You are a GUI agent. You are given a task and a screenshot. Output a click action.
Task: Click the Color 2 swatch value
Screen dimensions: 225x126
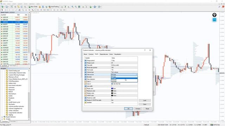point(112,84)
